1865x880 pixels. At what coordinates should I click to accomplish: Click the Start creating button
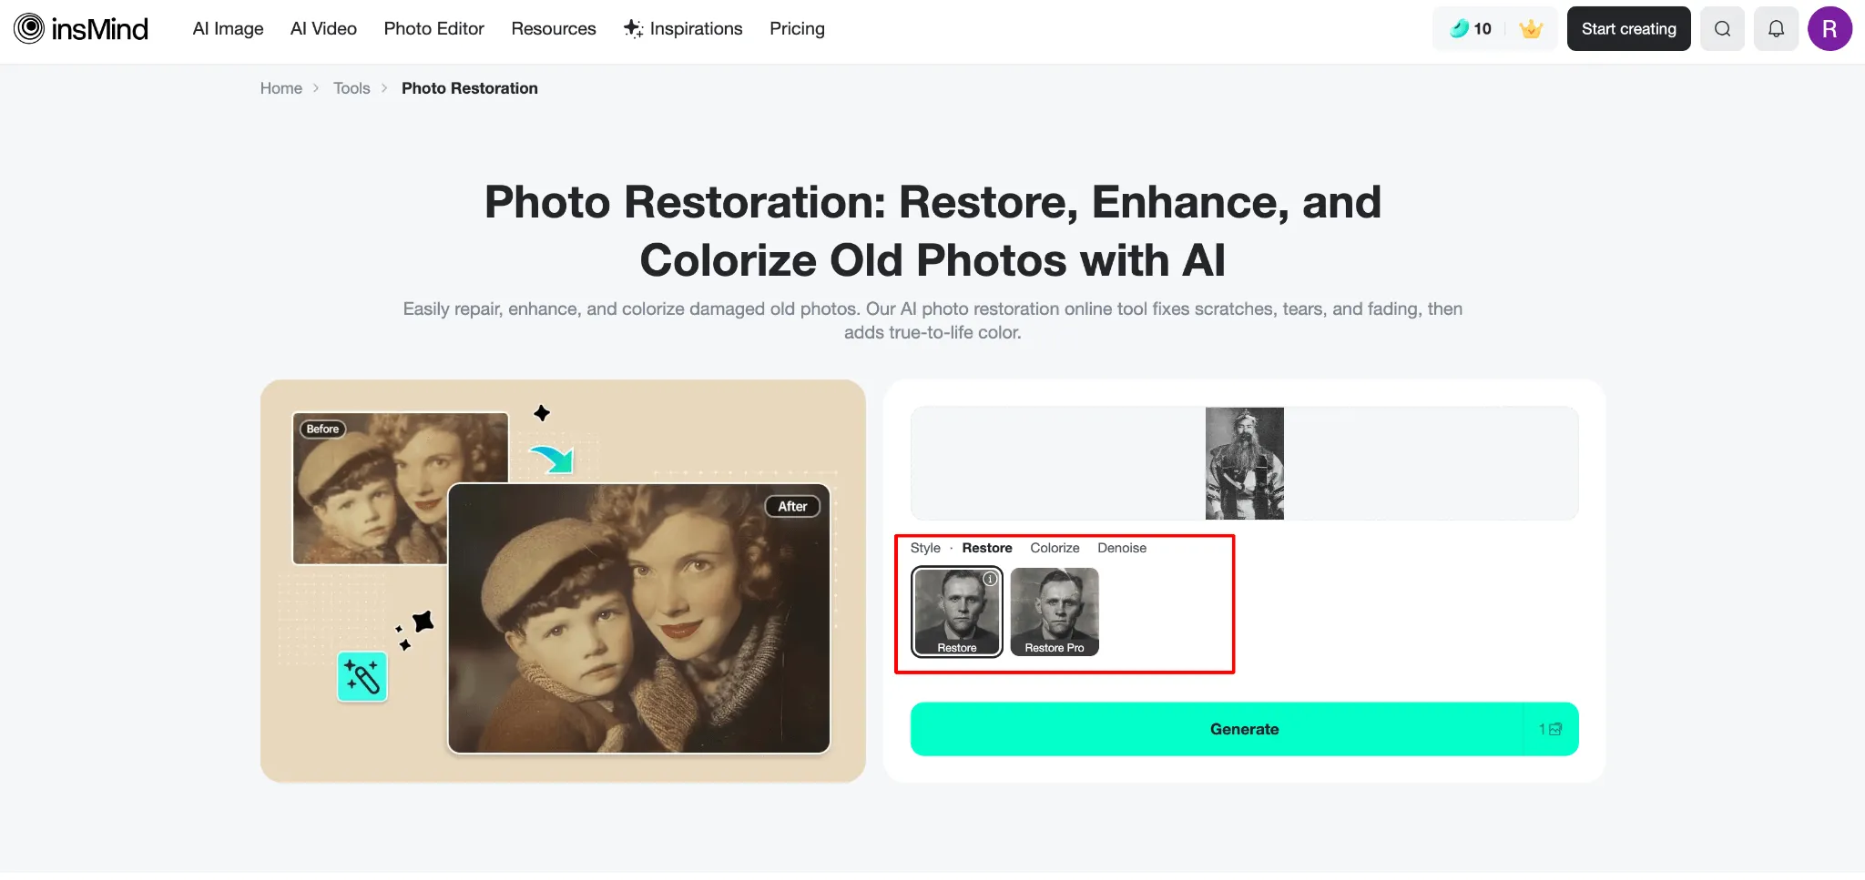point(1628,29)
